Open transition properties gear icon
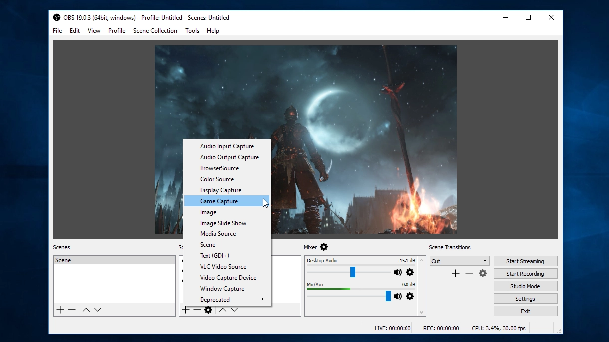The height and width of the screenshot is (342, 609). 483,273
